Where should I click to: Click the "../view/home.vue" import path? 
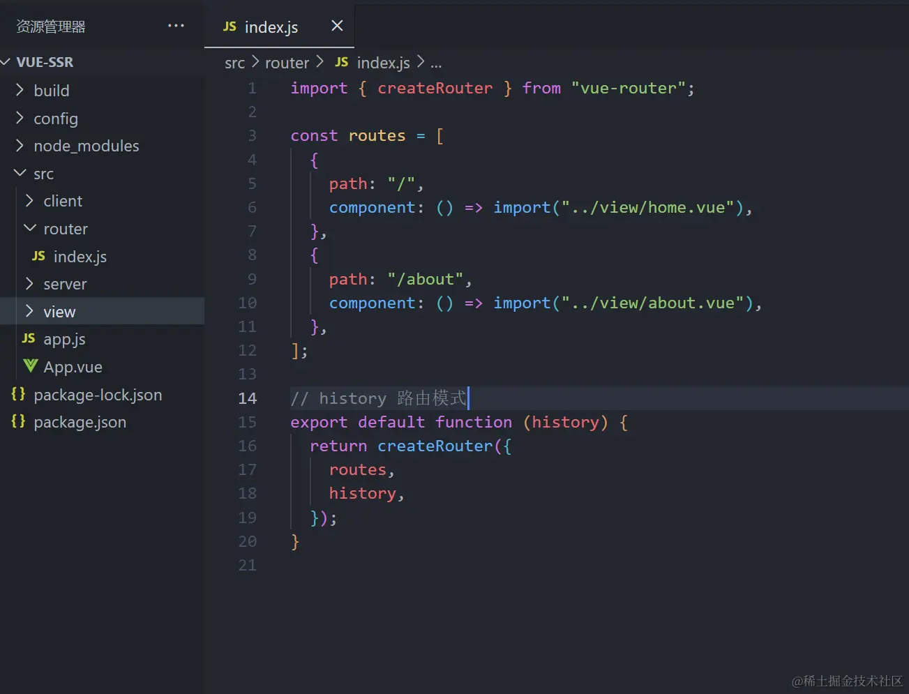(647, 208)
